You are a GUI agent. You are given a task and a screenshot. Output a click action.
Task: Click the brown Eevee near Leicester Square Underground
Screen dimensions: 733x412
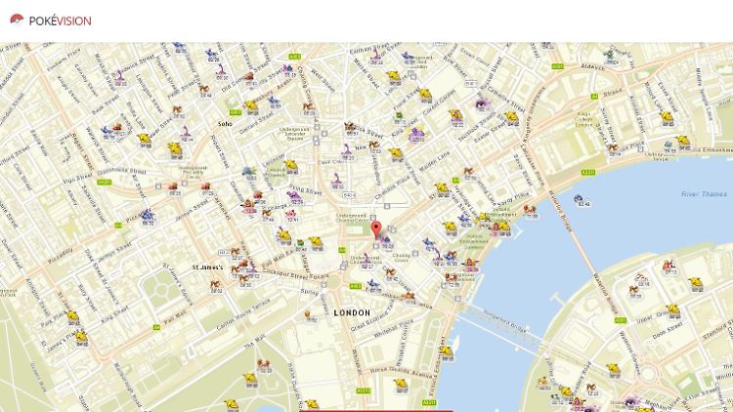[308, 108]
